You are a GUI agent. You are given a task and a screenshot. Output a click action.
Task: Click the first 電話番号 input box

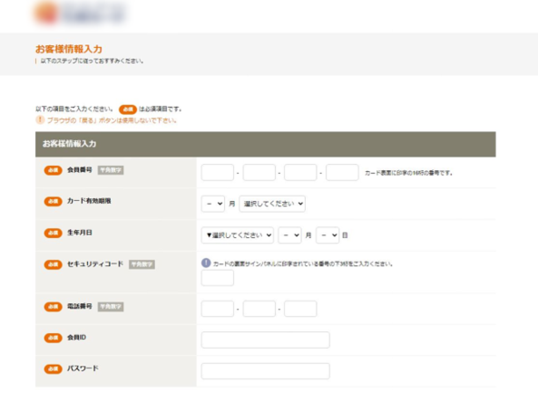pyautogui.click(x=217, y=309)
